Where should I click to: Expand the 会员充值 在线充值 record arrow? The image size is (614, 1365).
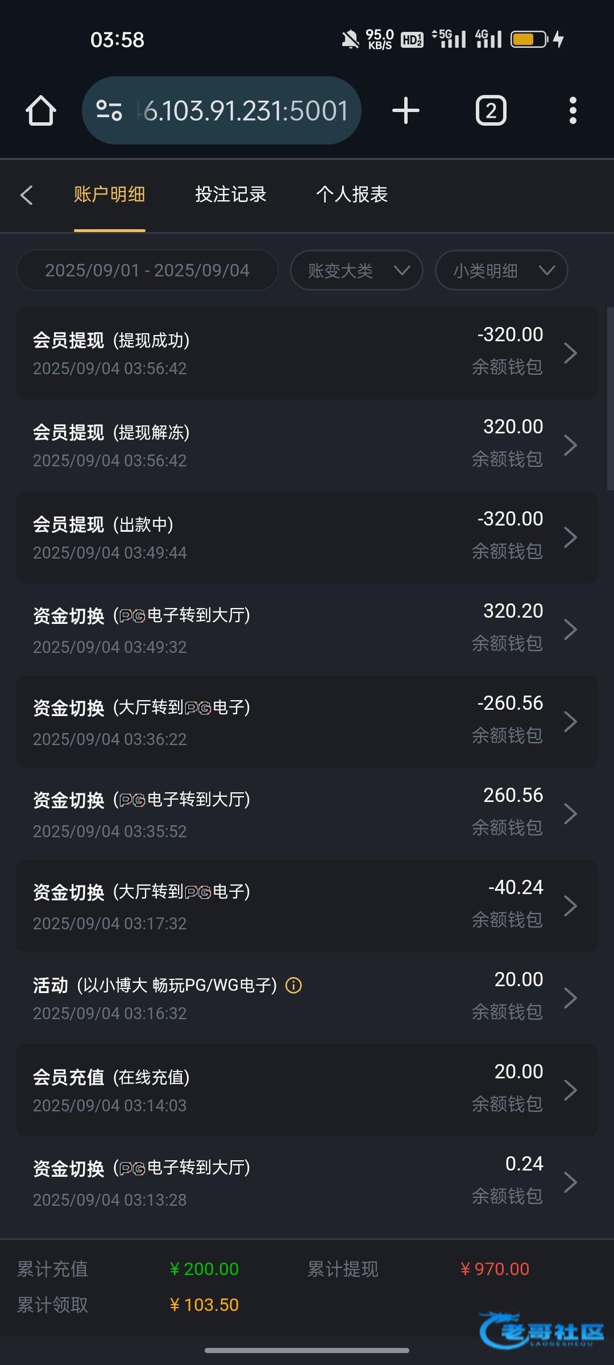pyautogui.click(x=570, y=1090)
